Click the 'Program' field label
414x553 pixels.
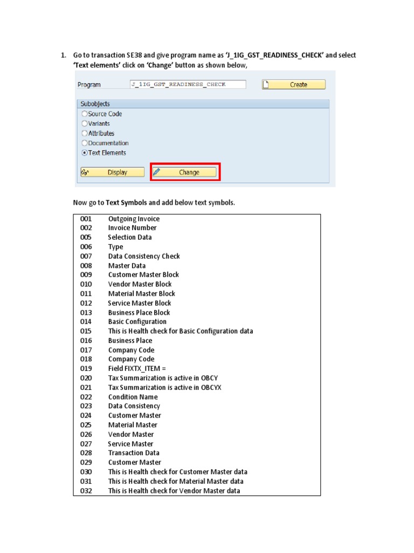(x=89, y=85)
